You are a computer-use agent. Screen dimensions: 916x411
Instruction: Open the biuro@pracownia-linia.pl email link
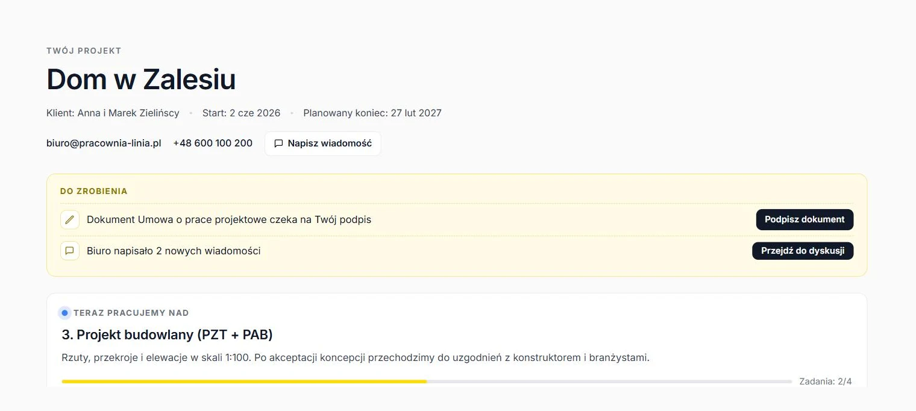tap(104, 143)
